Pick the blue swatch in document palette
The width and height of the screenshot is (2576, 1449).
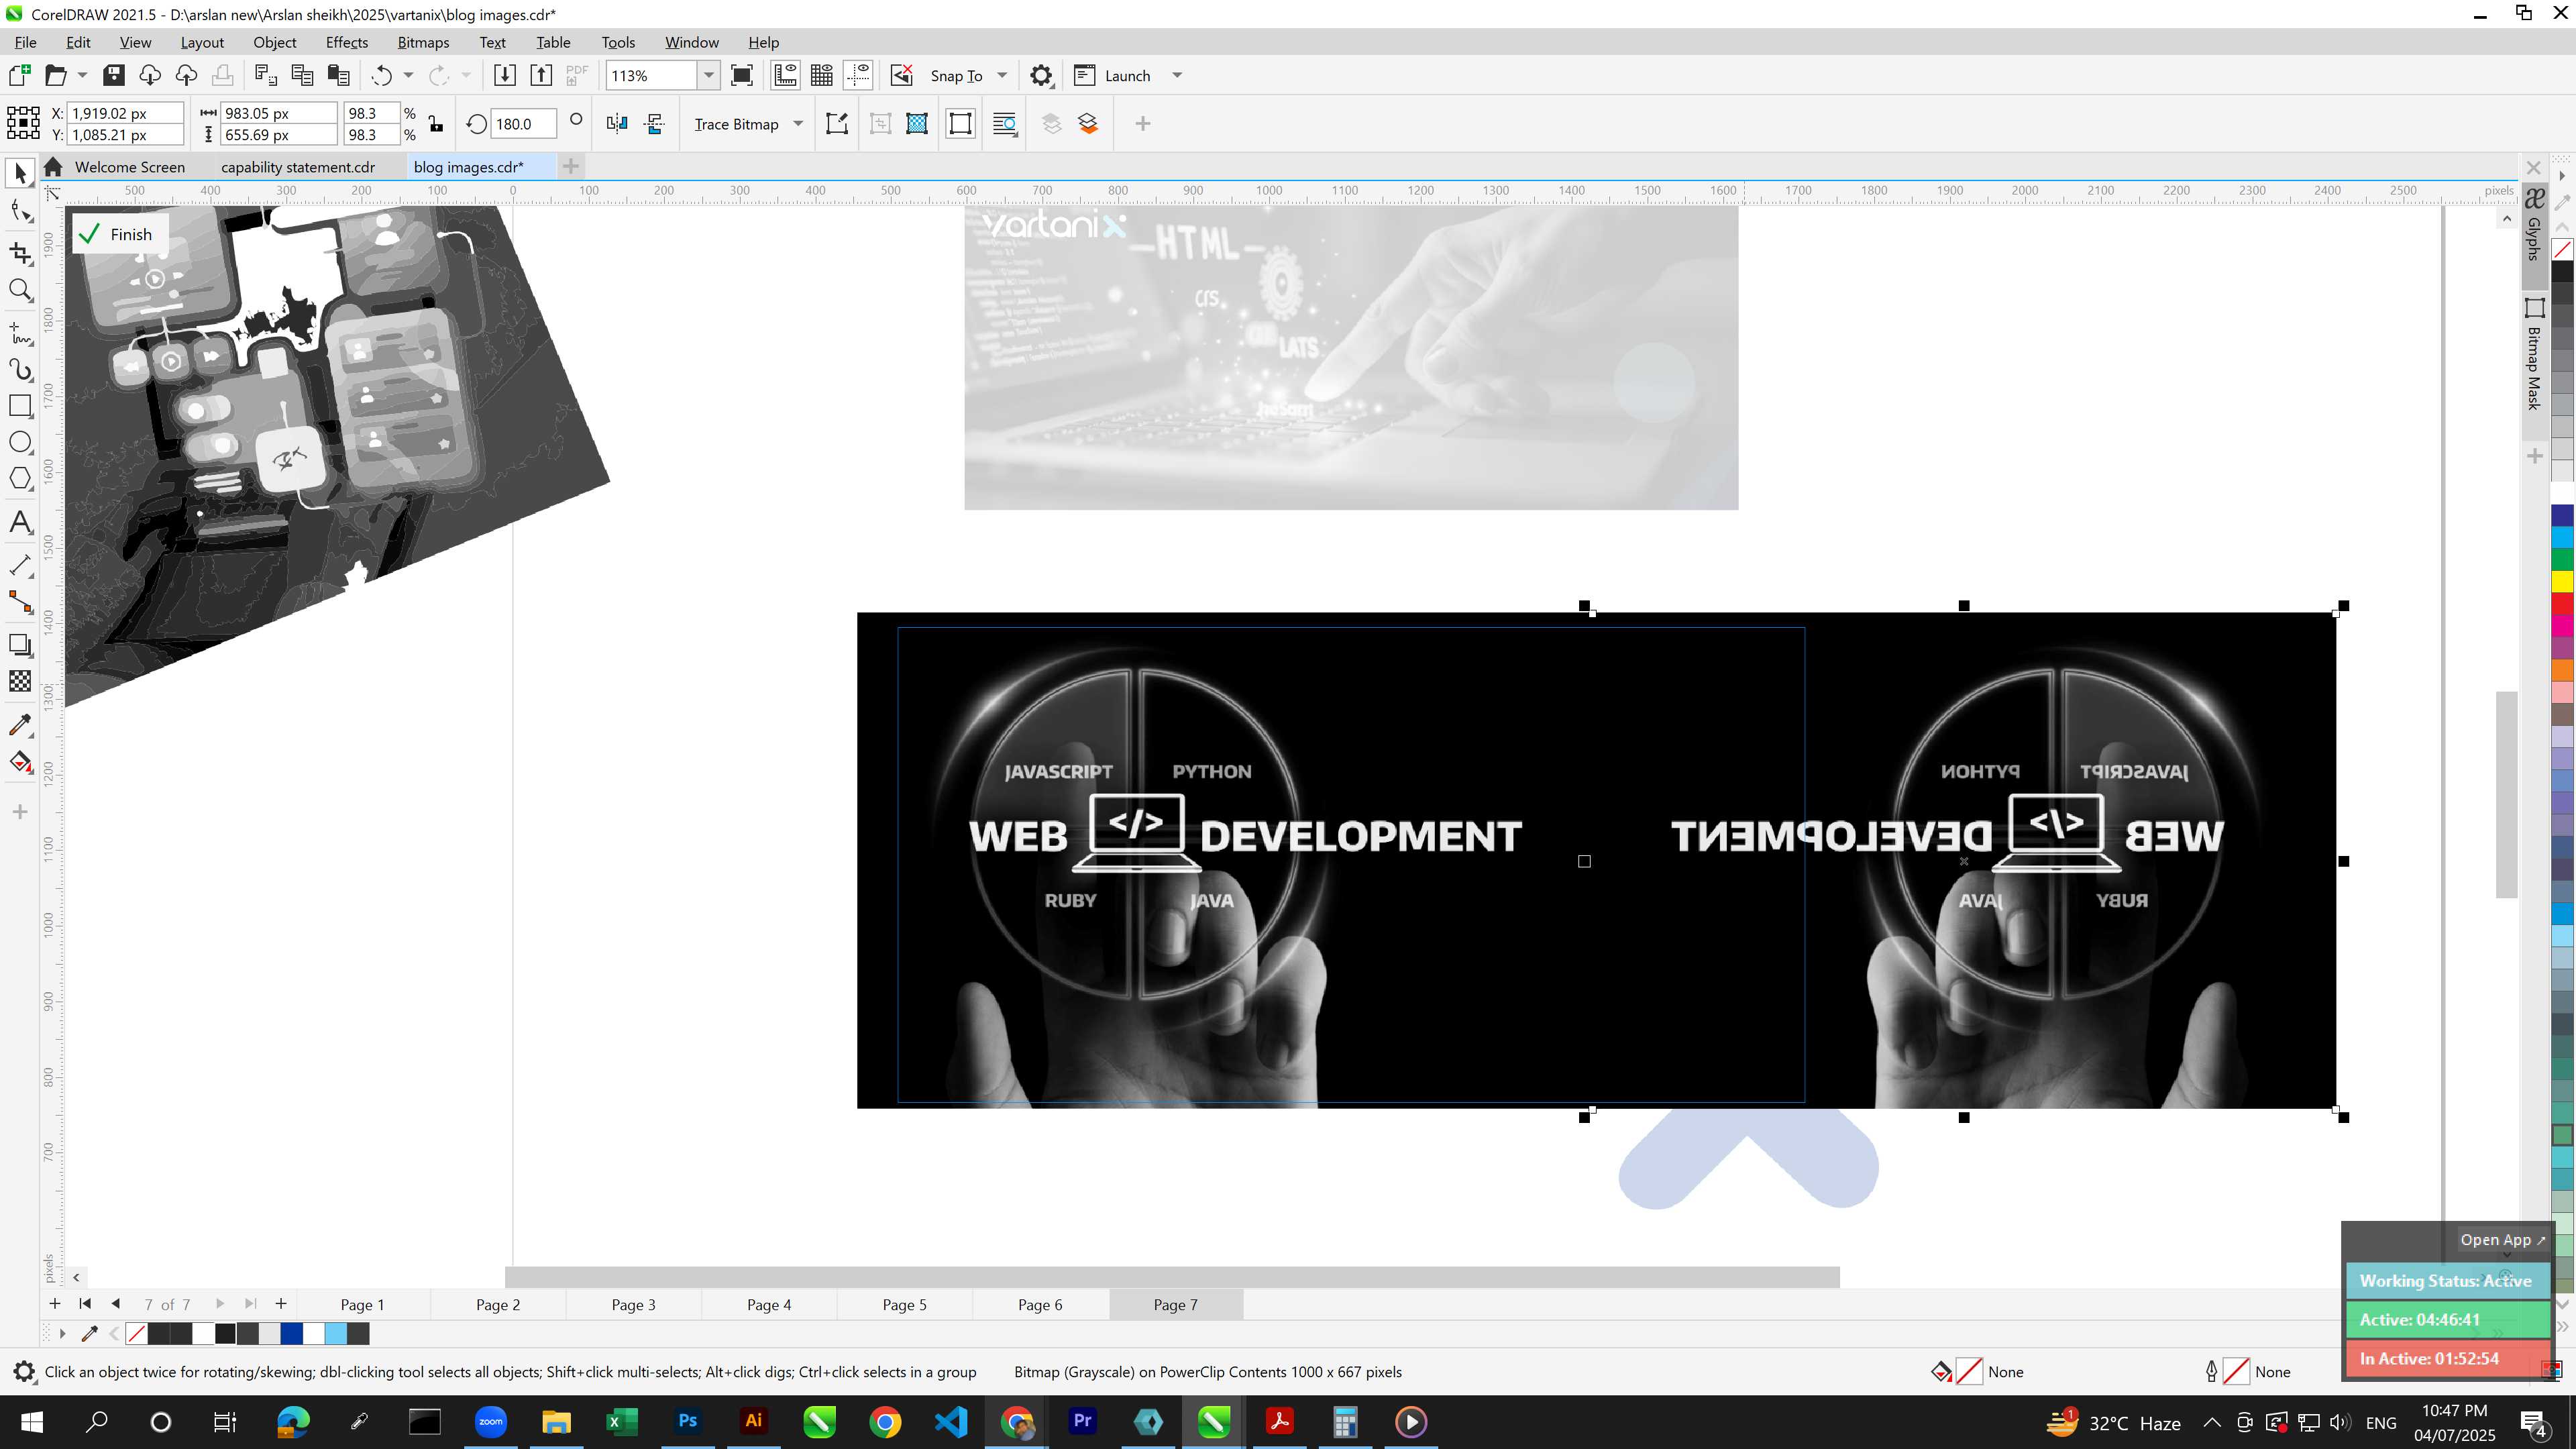pyautogui.click(x=292, y=1334)
